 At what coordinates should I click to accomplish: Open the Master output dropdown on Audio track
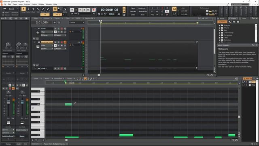coord(60,35)
